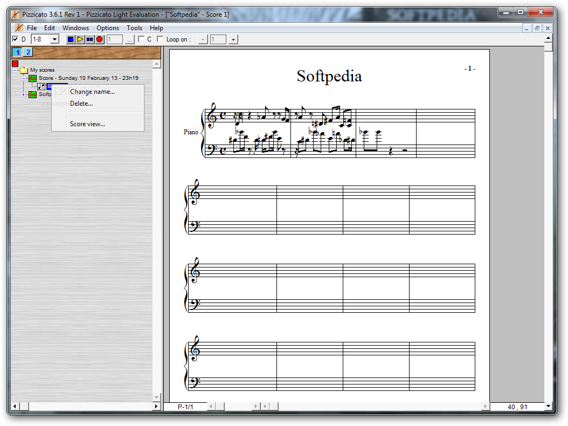Click the music note icon in score tree
Screen dimensions: 568x426
click(41, 86)
